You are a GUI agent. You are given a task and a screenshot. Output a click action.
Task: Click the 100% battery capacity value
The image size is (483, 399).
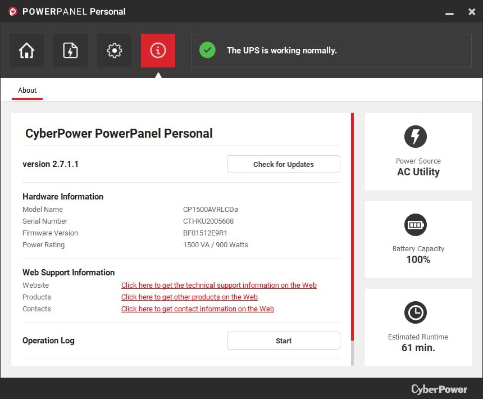click(418, 260)
